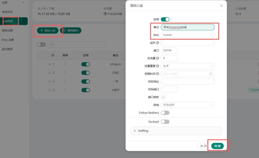This screenshot has height=158, width=259.
Task: Click the 关闭 button
Action: (203, 146)
